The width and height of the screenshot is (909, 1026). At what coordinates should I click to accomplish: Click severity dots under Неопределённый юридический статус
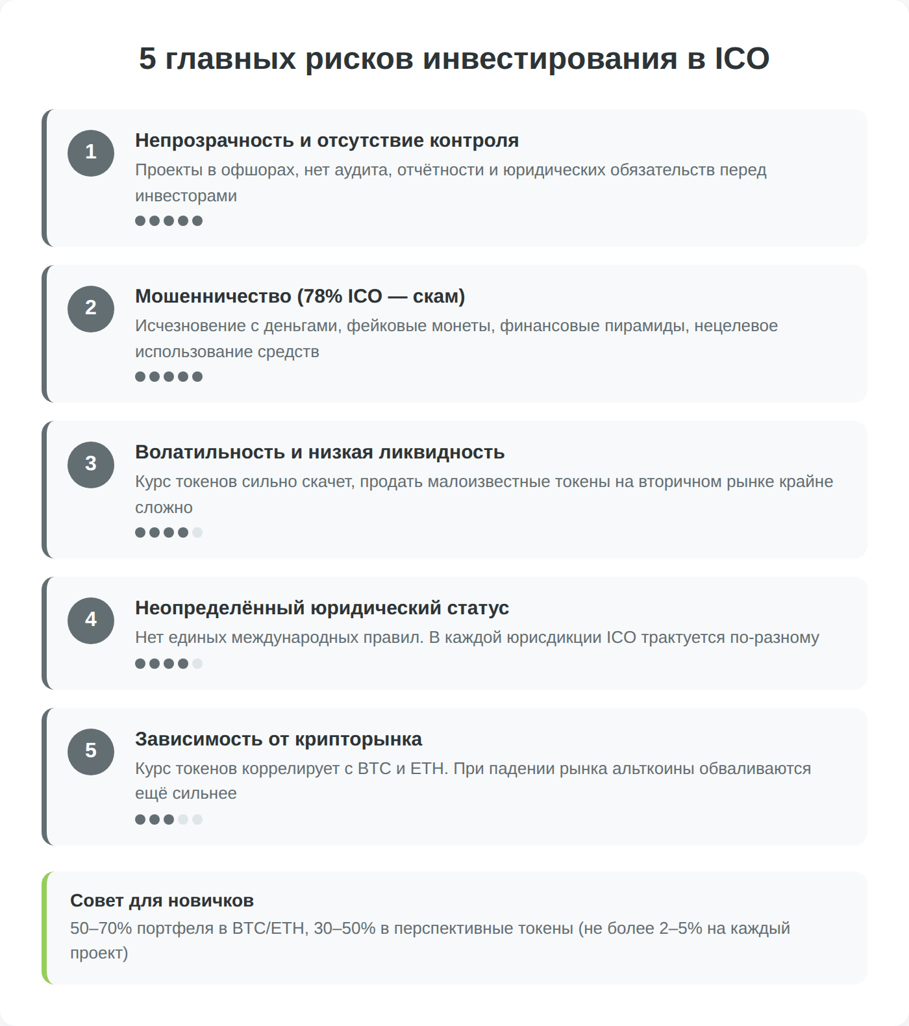[169, 664]
